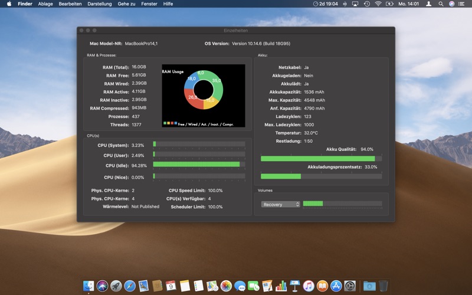Open Time Machine menu bar icon
This screenshot has width=472, height=295.
coord(366,4)
